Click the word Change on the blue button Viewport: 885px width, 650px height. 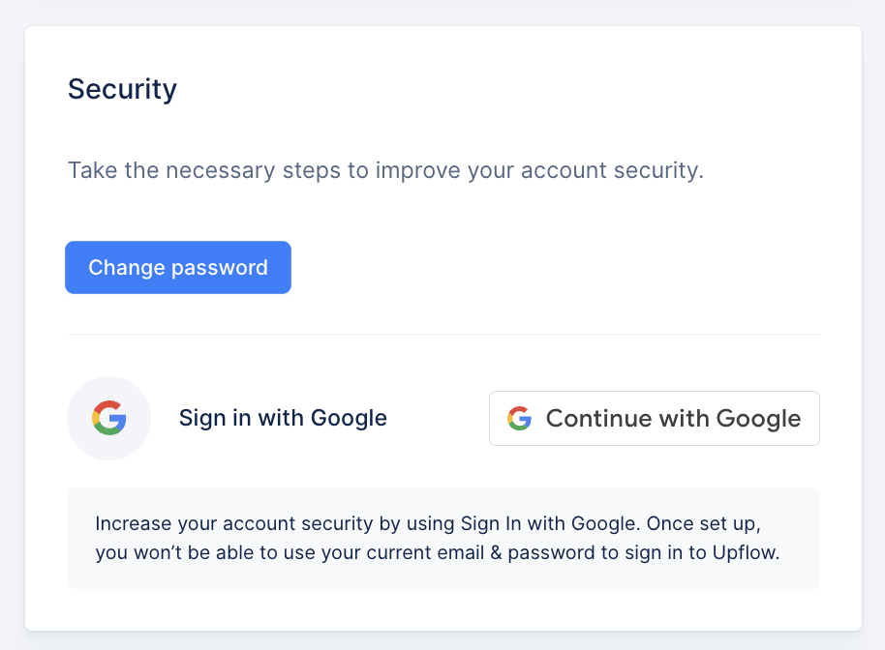(127, 268)
